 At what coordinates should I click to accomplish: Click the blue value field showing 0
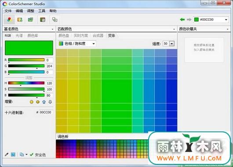point(49,72)
